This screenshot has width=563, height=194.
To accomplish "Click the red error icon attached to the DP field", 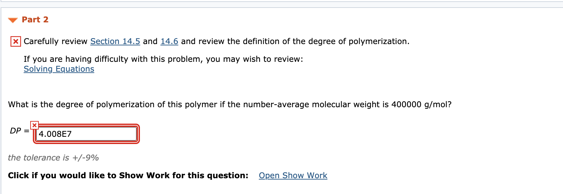I will click(34, 125).
